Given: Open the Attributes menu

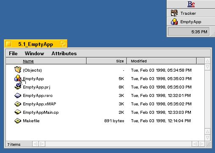Looking at the screenshot, I should [x=64, y=54].
